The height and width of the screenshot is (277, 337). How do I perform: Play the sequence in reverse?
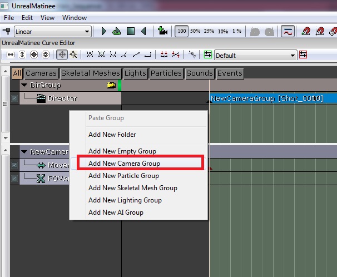click(144, 31)
